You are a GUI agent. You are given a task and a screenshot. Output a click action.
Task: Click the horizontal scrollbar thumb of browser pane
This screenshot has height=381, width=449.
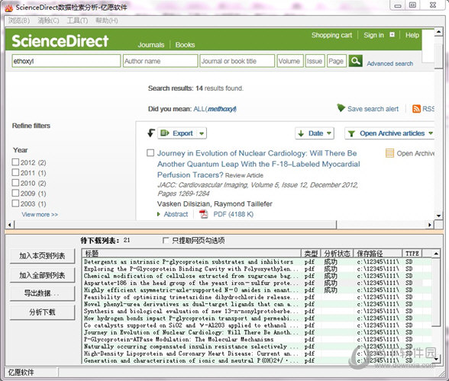(176, 225)
